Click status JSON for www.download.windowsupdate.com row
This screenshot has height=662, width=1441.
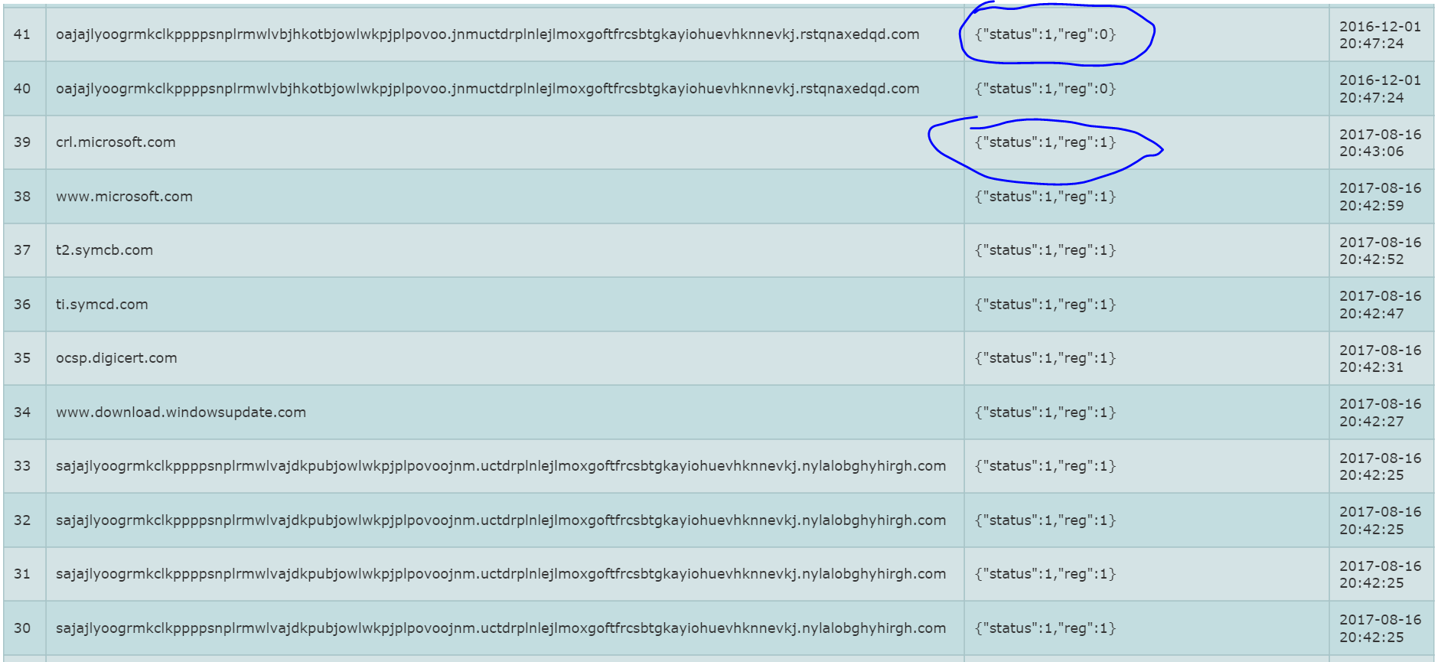(x=1045, y=413)
